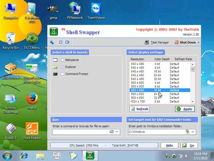Viewport: 214px width, 161px height.
Task: Click the resolution list scroll-up arrow
Action: click(192, 64)
